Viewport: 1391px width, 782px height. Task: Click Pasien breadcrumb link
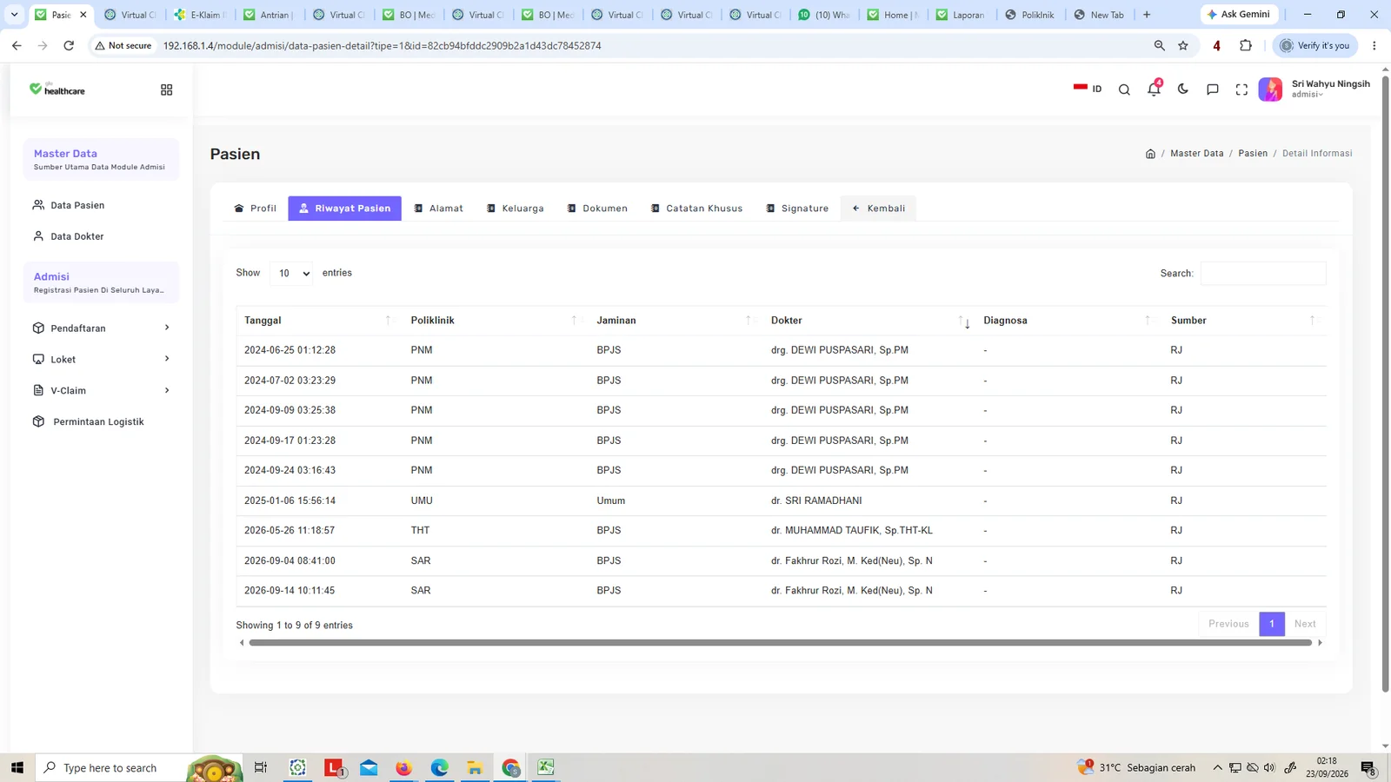1253,154
